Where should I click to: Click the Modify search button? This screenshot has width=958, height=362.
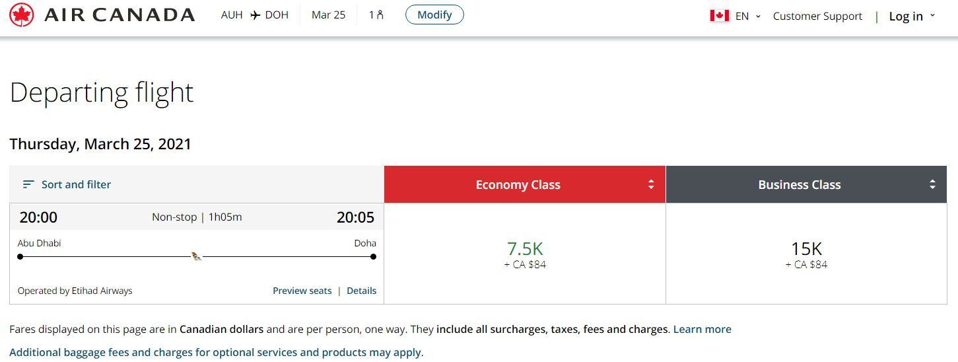tap(434, 15)
